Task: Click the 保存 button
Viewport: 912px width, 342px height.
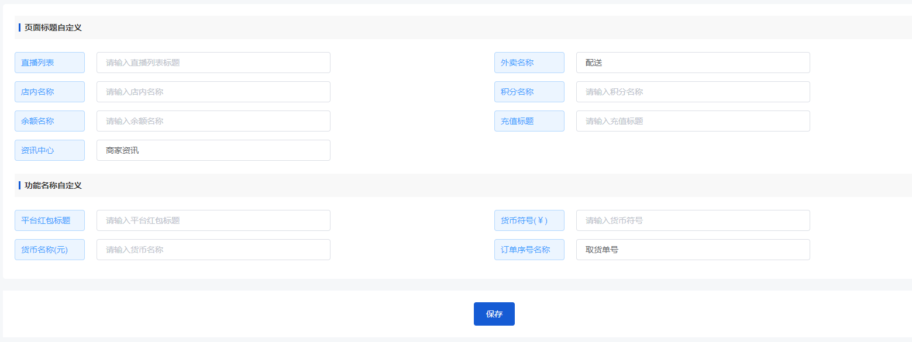Action: click(494, 314)
